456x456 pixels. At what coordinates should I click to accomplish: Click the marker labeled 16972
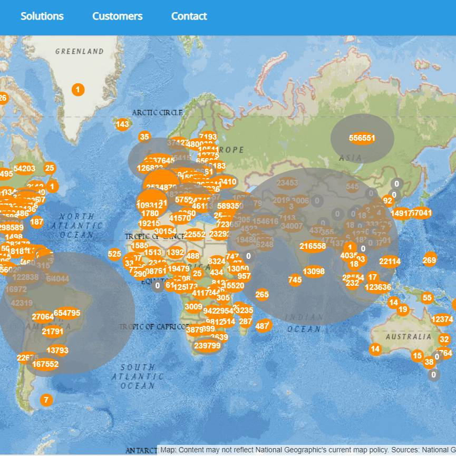click(16, 289)
